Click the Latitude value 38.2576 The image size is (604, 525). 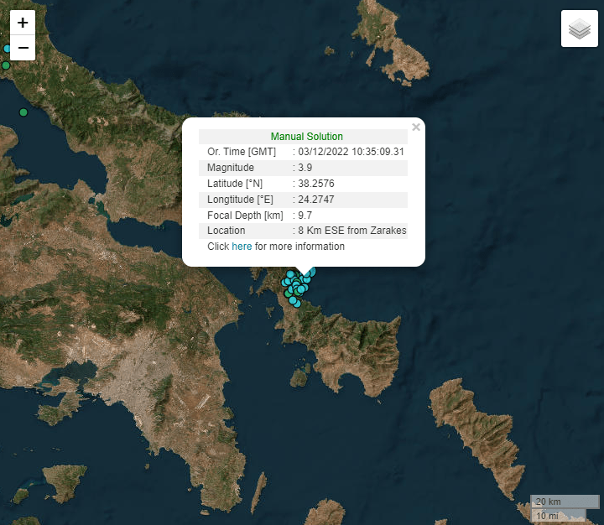click(315, 184)
